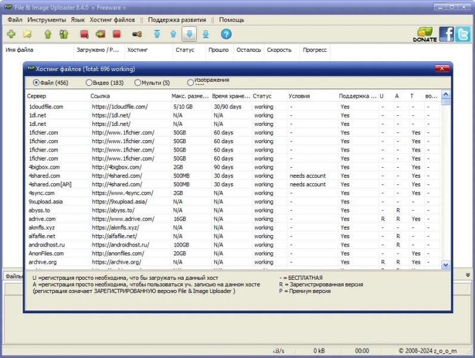Open the Помощь menu
This screenshot has width=475, height=358.
coord(232,20)
